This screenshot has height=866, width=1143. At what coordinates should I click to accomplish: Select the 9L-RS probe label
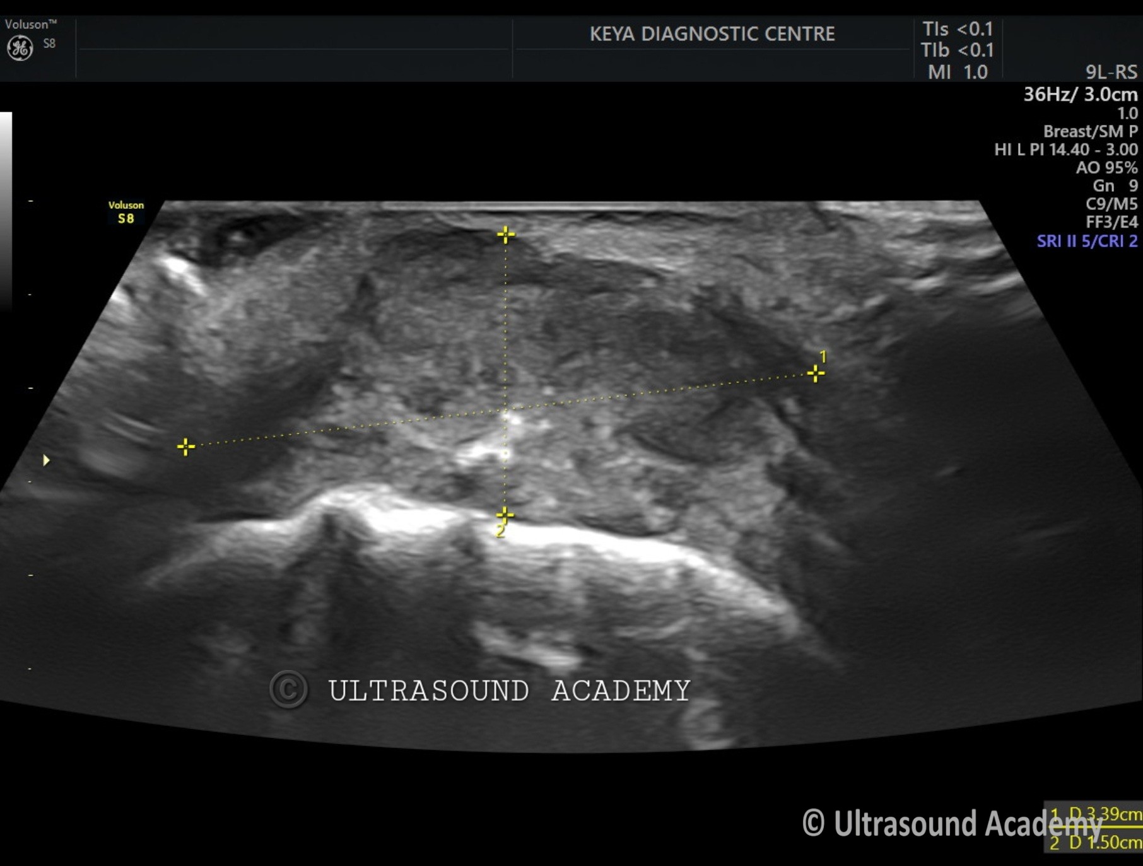(1111, 72)
